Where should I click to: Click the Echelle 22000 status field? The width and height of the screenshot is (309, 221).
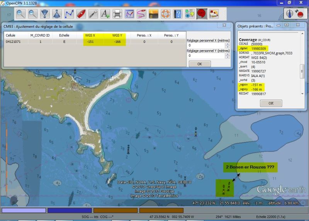click(271, 217)
